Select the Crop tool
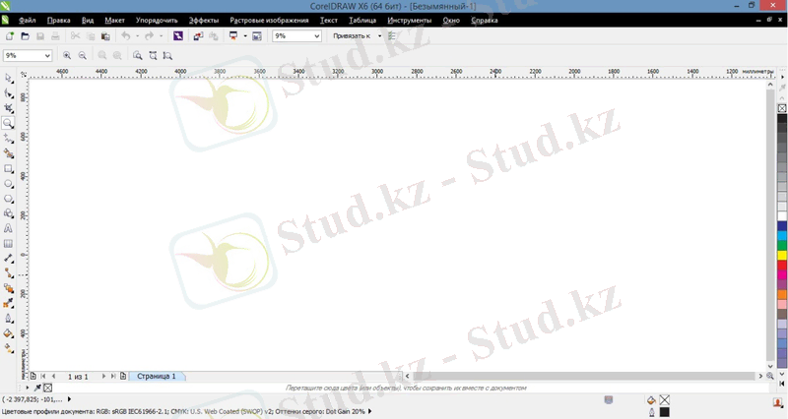 (8, 108)
